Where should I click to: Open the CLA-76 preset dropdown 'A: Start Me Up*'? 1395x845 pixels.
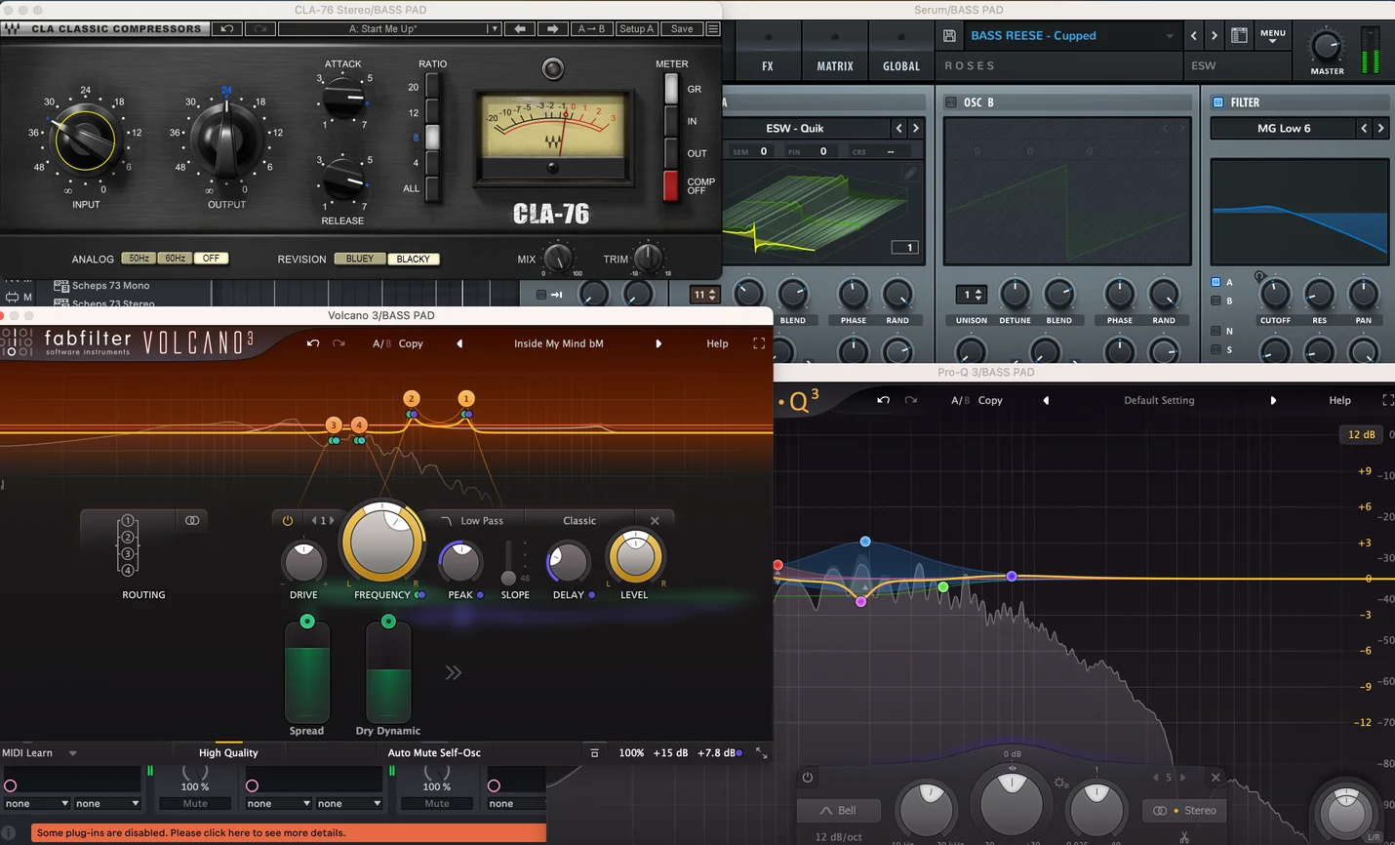pos(390,29)
